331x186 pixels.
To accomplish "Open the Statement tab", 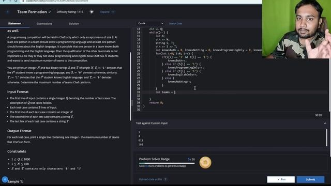I will pos(15,23).
